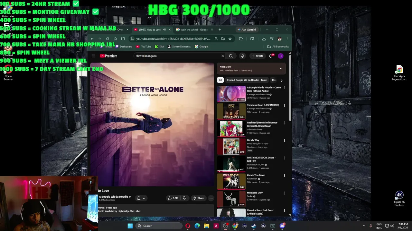Click the YouTube Premium logo
The image size is (412, 231).
coord(108,56)
